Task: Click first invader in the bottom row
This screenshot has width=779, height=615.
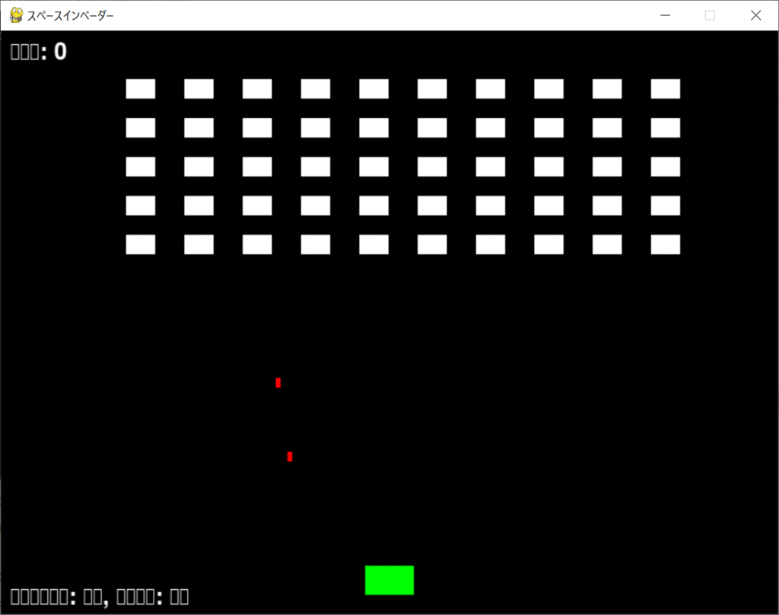Action: (141, 244)
